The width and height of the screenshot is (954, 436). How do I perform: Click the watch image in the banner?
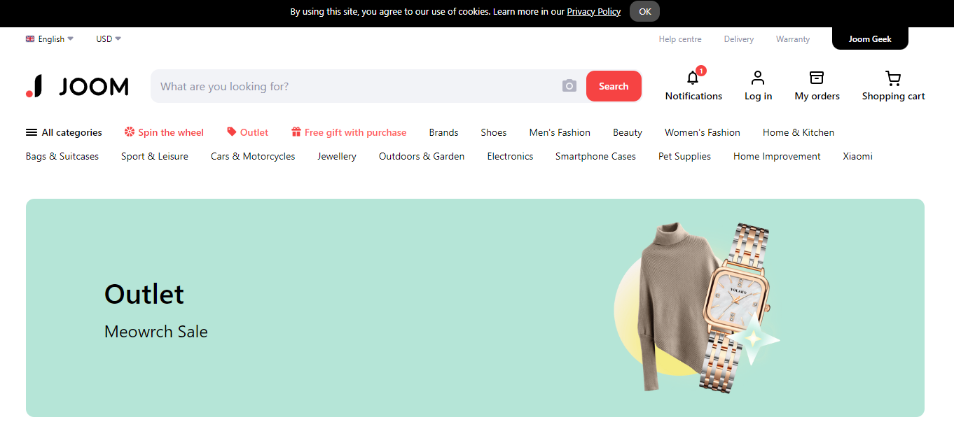coord(737,308)
